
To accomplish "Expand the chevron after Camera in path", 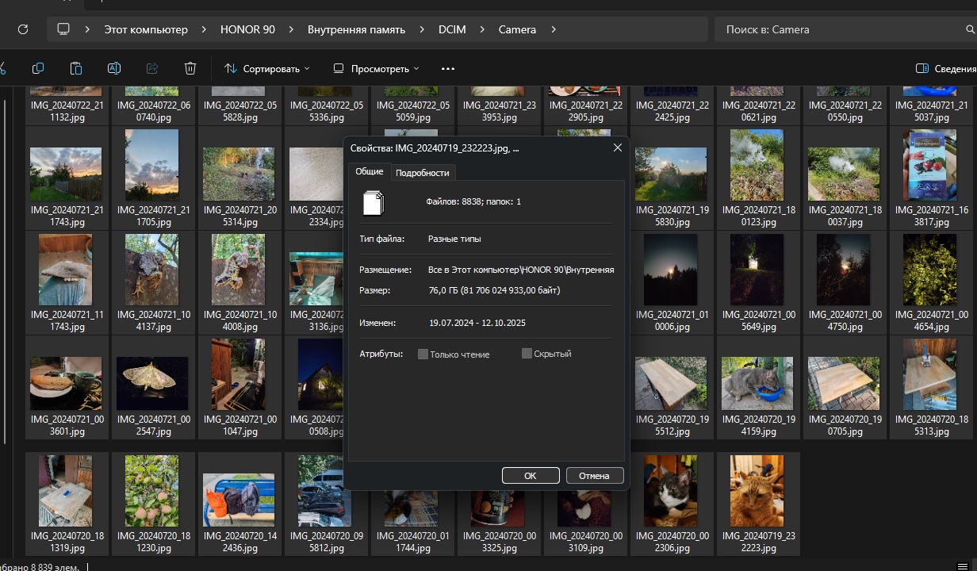I will 554,29.
